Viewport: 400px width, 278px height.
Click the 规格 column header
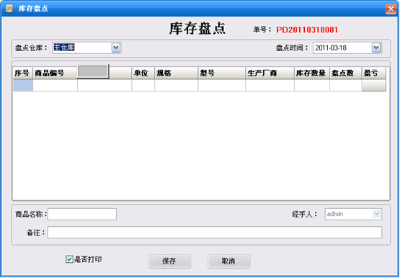pos(177,73)
